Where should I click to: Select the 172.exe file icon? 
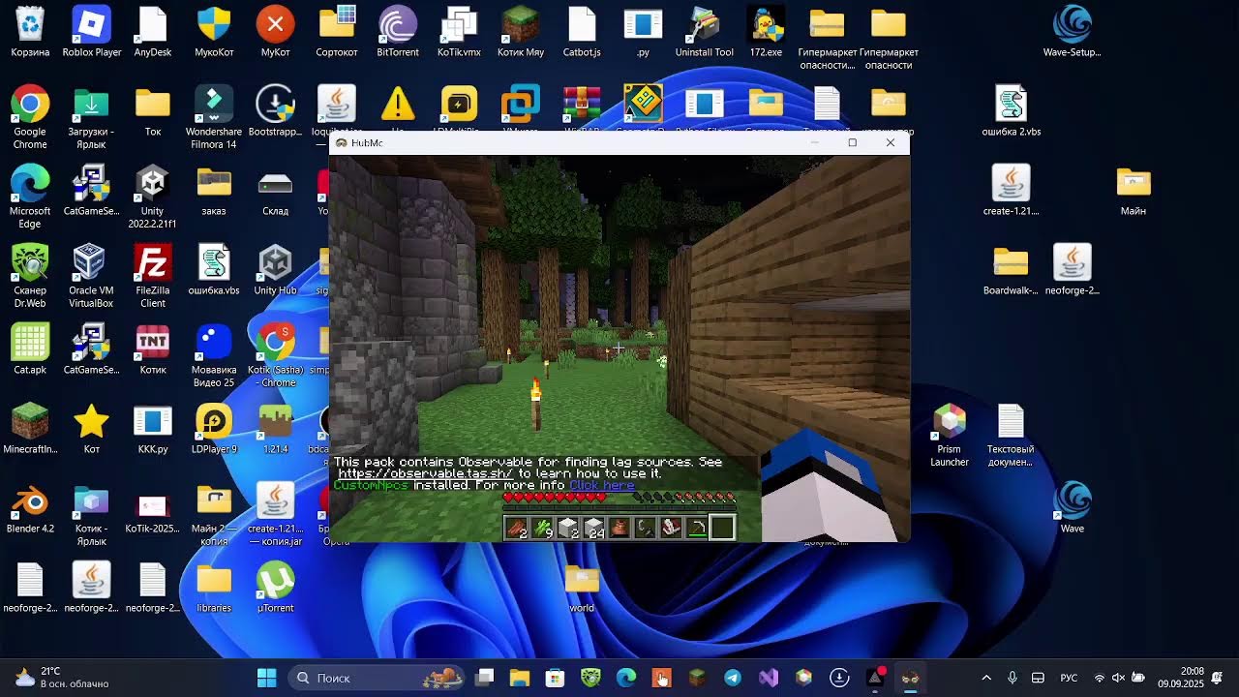[766, 32]
